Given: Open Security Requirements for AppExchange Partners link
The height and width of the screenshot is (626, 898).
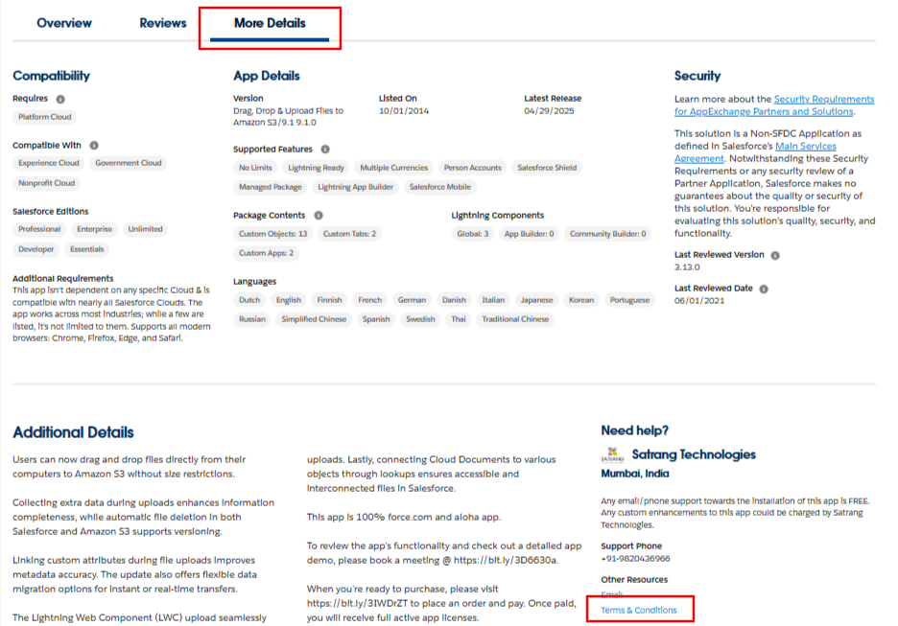Looking at the screenshot, I should click(x=774, y=105).
